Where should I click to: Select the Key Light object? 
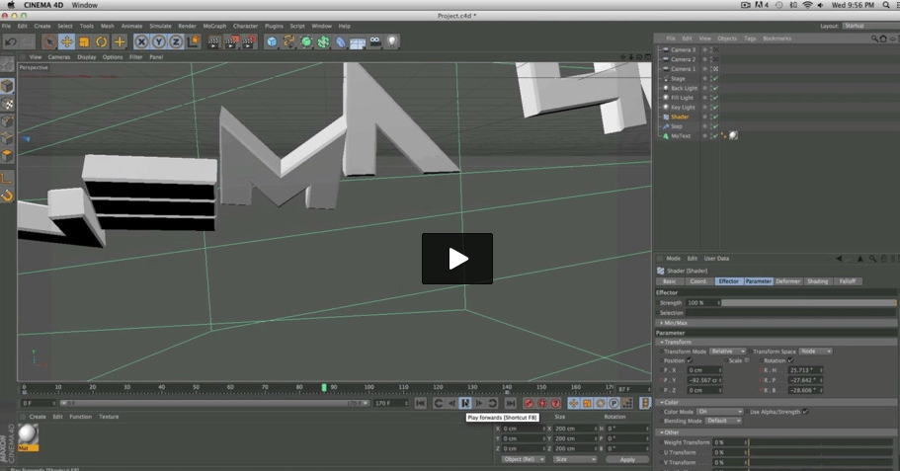point(683,108)
